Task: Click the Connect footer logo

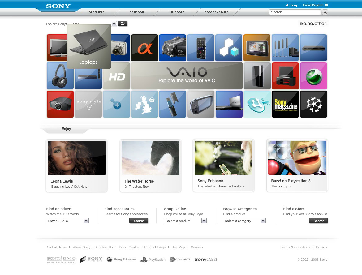Action: 180,259
